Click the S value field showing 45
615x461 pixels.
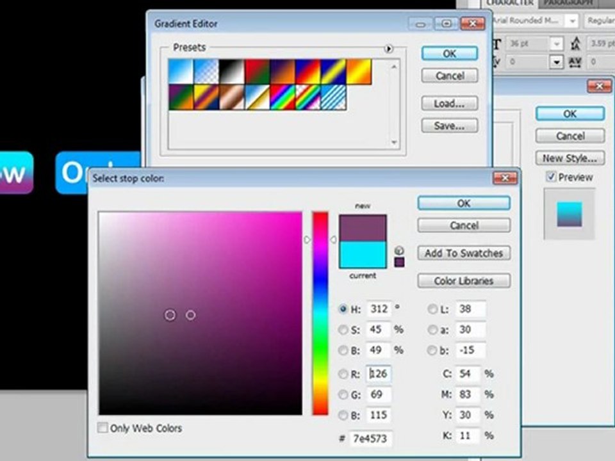379,330
